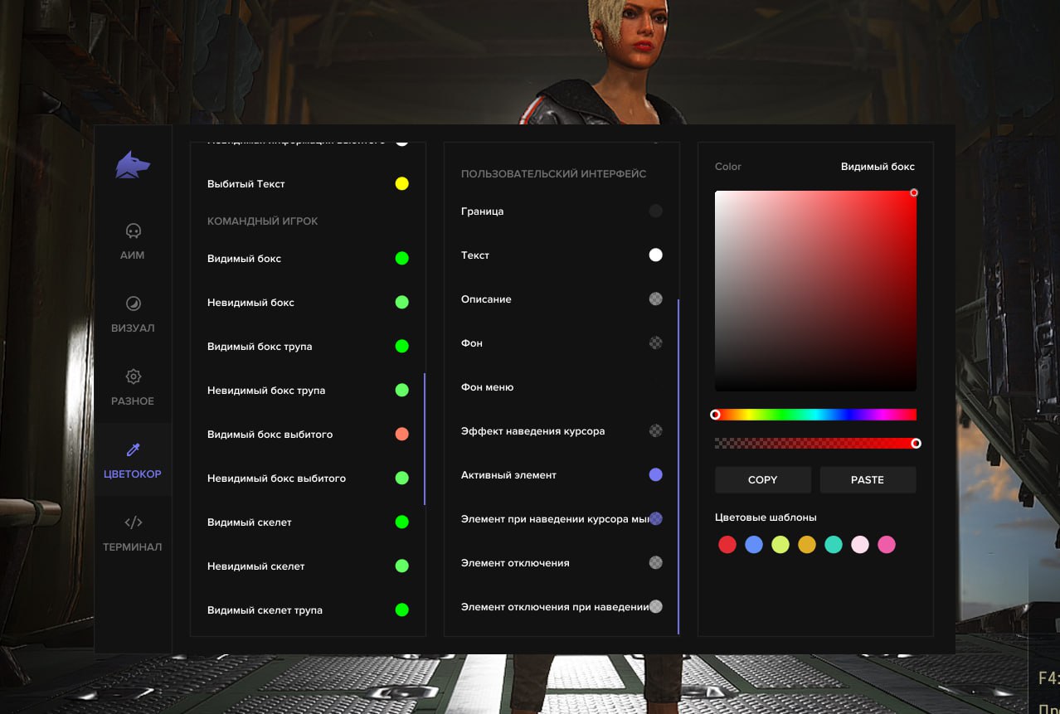1060x714 pixels.
Task: Click the red alpha opacity slider
Action: tap(815, 444)
